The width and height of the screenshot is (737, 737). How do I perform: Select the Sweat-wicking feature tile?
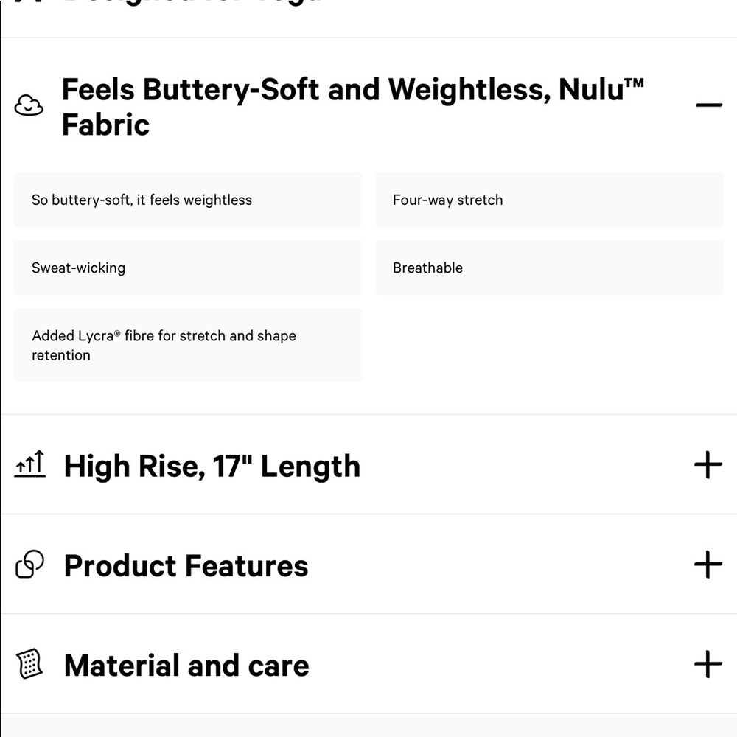pos(188,268)
